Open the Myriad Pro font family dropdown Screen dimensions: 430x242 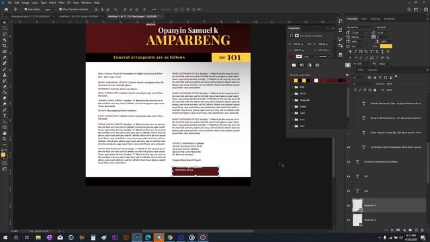[x=359, y=28]
